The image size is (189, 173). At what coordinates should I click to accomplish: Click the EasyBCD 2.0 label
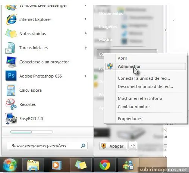[x=31, y=119]
